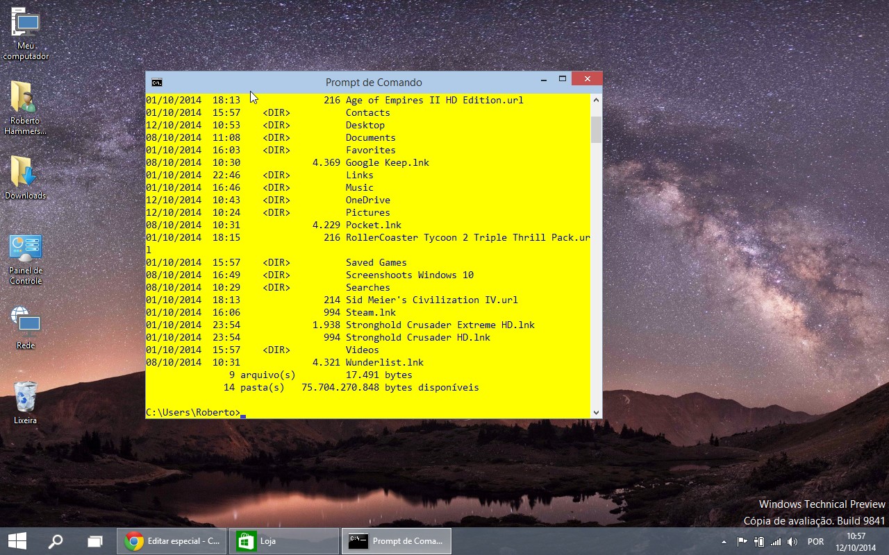Show hidden tray icons arrow
This screenshot has height=555, width=889.
coord(724,542)
